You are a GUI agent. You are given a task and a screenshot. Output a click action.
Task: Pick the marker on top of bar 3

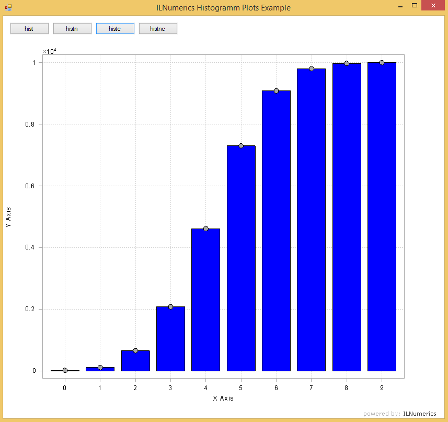pyautogui.click(x=170, y=307)
